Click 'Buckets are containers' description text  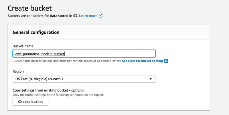(43, 16)
